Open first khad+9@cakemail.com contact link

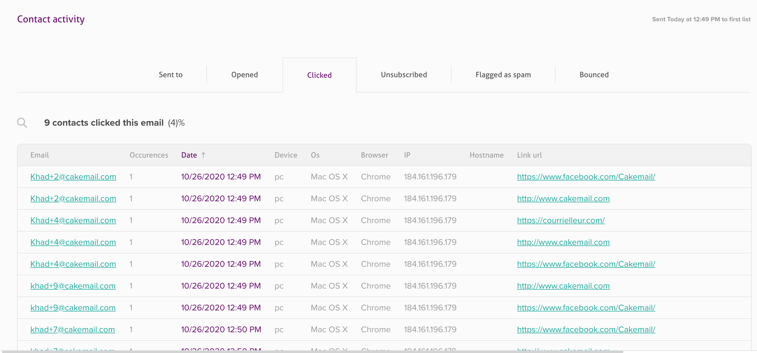coord(73,286)
